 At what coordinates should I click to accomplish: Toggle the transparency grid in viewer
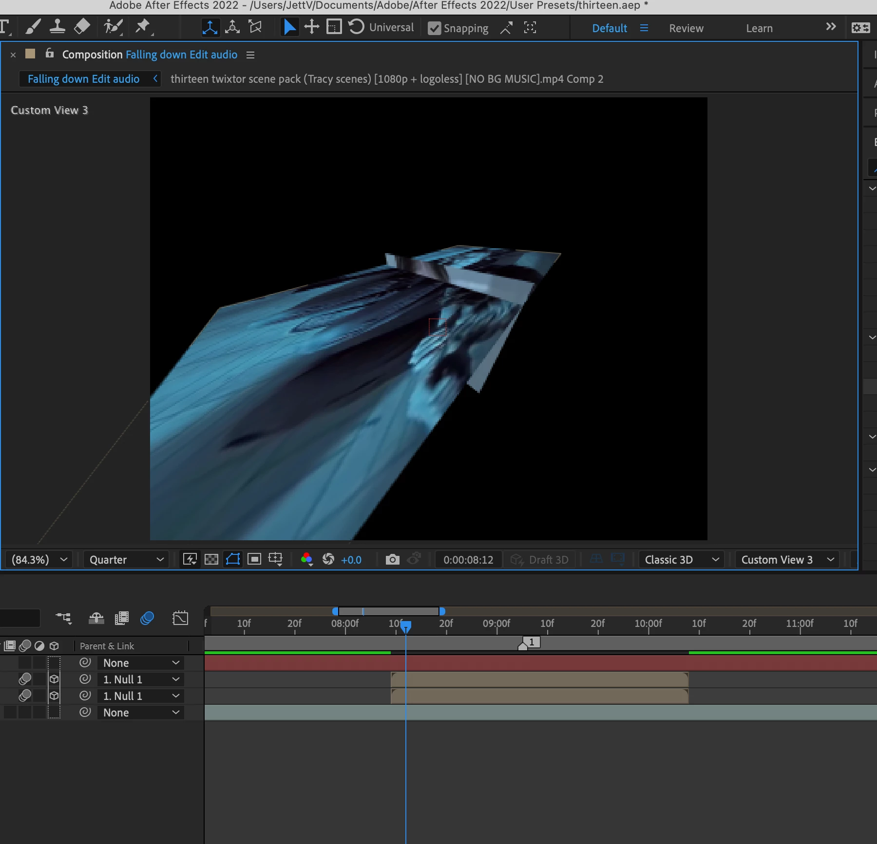[x=211, y=559]
